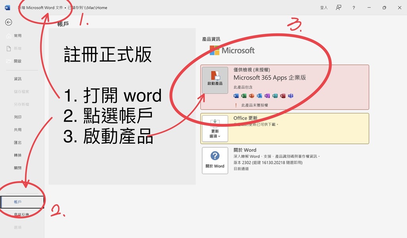Expand the 更新選項 (Update Options) dropdown
Screen dimensions: 407x238
215,129
